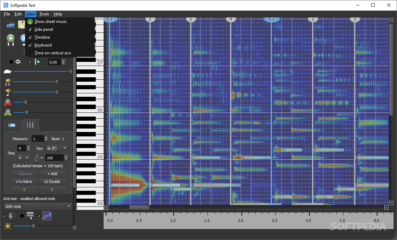Select Show sheet music menu entry
The image size is (397, 240).
(51, 22)
